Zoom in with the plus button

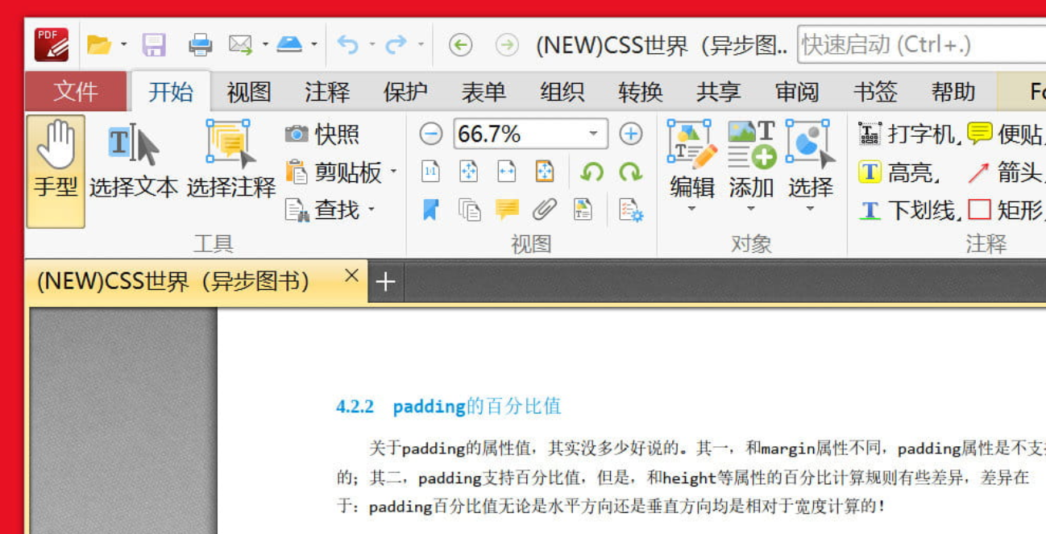tap(631, 134)
